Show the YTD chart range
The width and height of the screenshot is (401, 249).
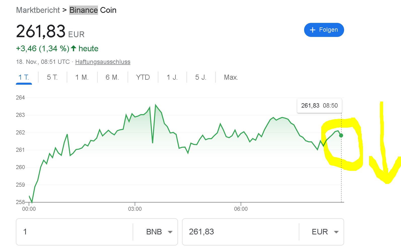point(143,77)
